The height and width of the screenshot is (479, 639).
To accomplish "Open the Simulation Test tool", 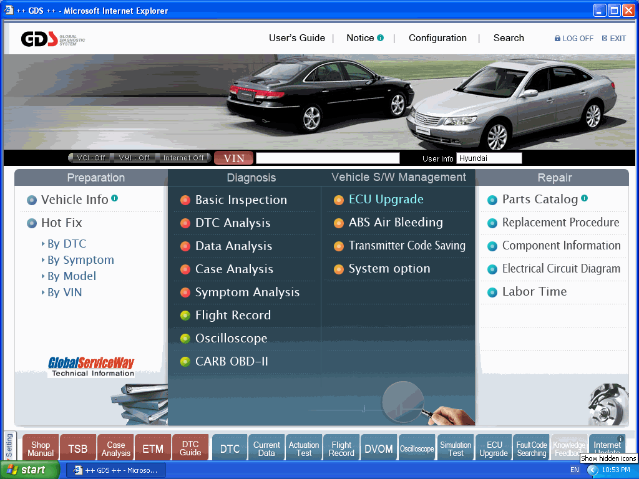I will [x=456, y=447].
